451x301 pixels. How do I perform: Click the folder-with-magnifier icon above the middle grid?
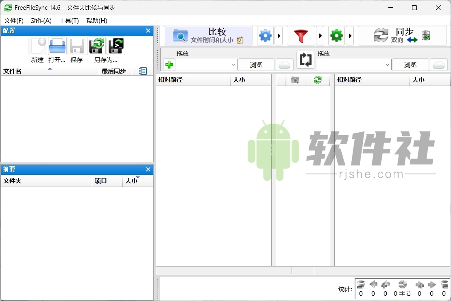point(294,80)
